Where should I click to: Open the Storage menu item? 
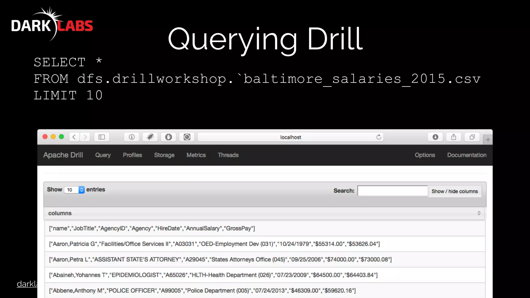(164, 155)
